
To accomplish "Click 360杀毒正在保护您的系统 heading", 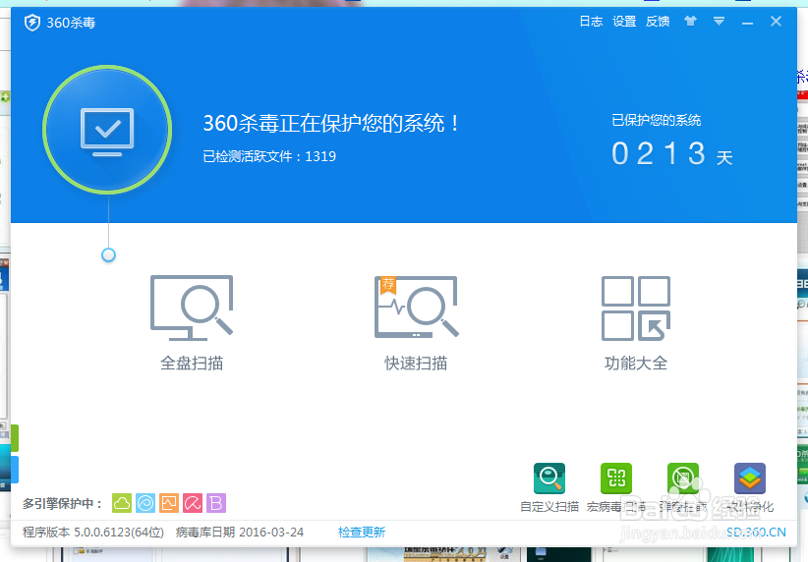I will 331,123.
